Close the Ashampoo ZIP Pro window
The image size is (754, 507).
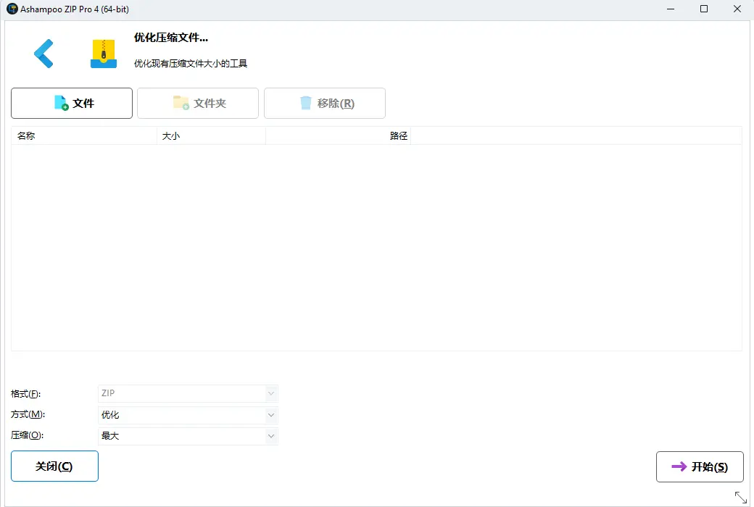tap(737, 9)
